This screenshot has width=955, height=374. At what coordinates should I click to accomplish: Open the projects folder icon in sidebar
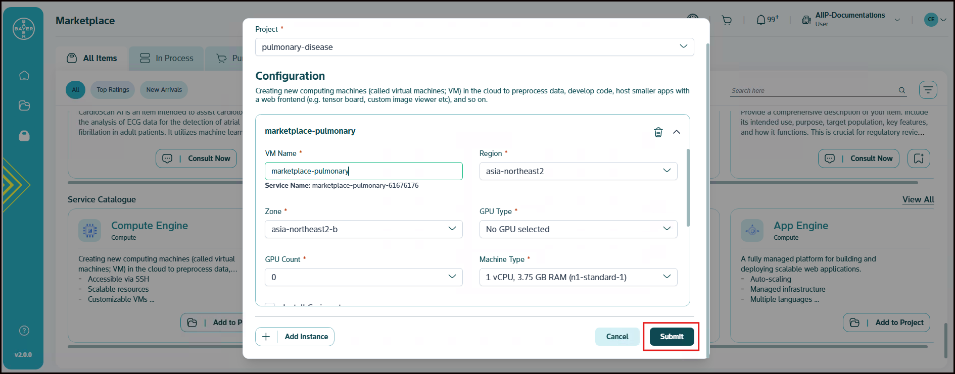tap(24, 105)
